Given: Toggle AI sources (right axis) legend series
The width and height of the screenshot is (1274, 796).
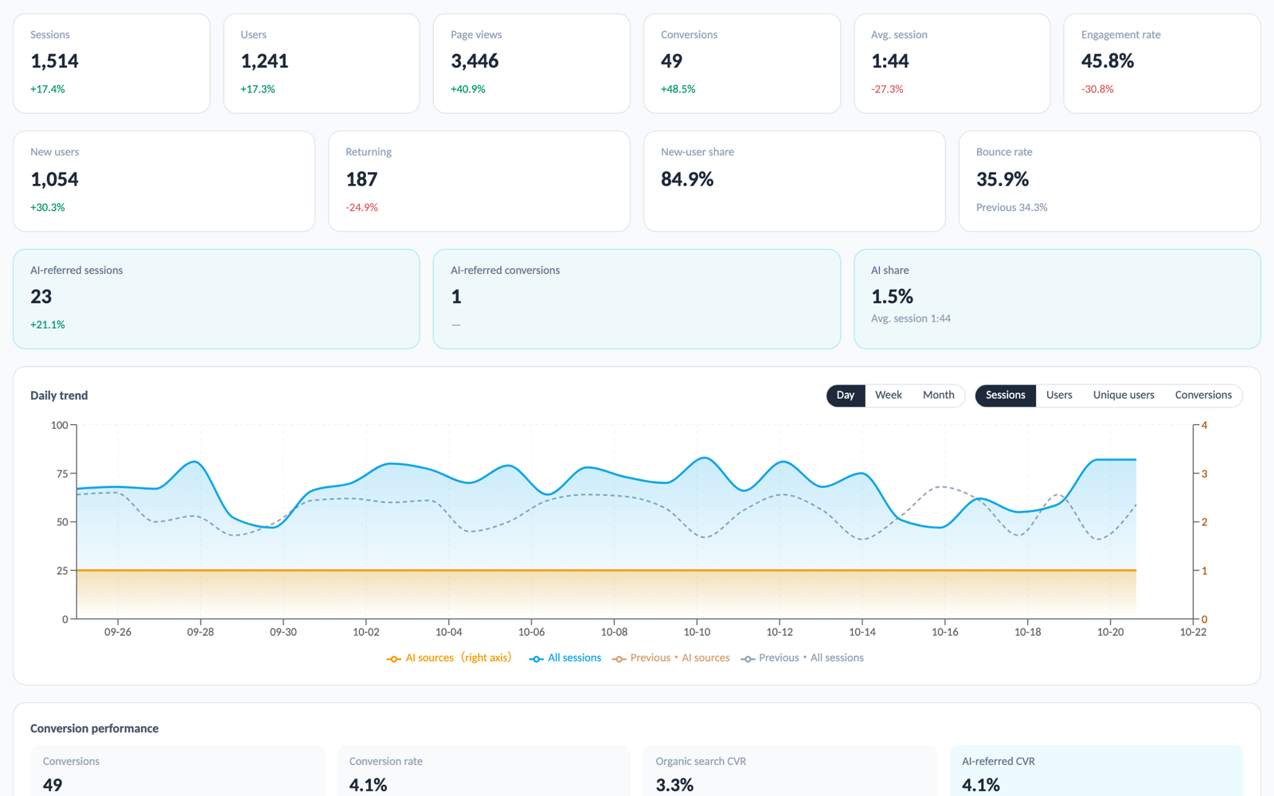Looking at the screenshot, I should pyautogui.click(x=449, y=658).
